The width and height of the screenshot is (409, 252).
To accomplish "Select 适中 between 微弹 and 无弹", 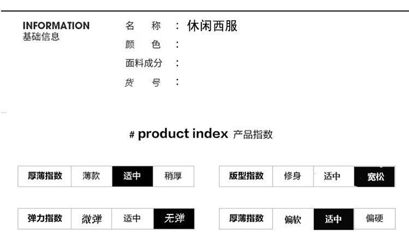I will point(132,219).
